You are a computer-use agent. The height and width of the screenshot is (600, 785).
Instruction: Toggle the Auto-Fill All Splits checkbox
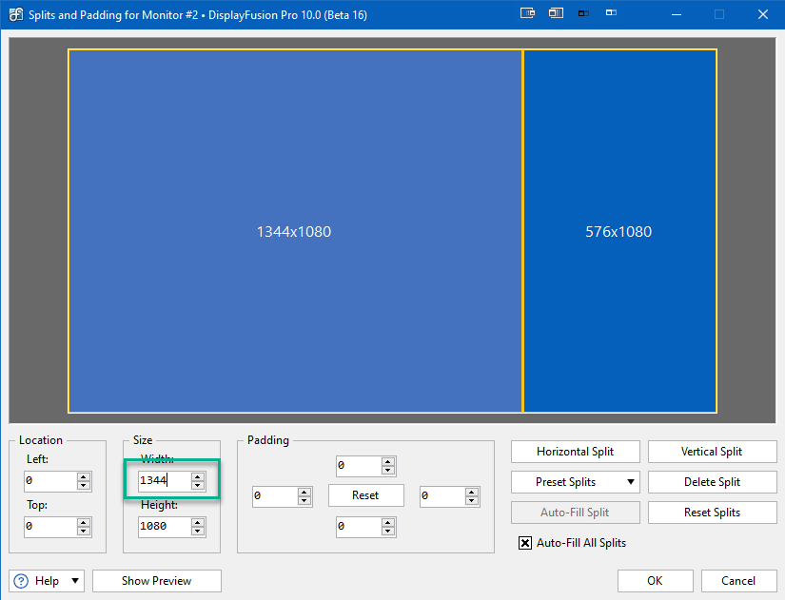(525, 543)
